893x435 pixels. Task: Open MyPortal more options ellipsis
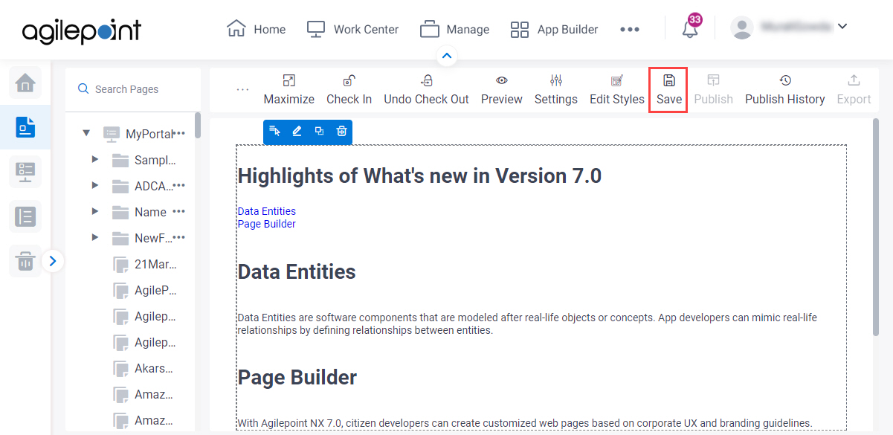click(x=179, y=133)
